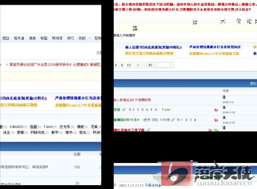Click the multipage icon in the 7-page thread row
Viewport: 257px width, 189px height.
click(x=130, y=109)
